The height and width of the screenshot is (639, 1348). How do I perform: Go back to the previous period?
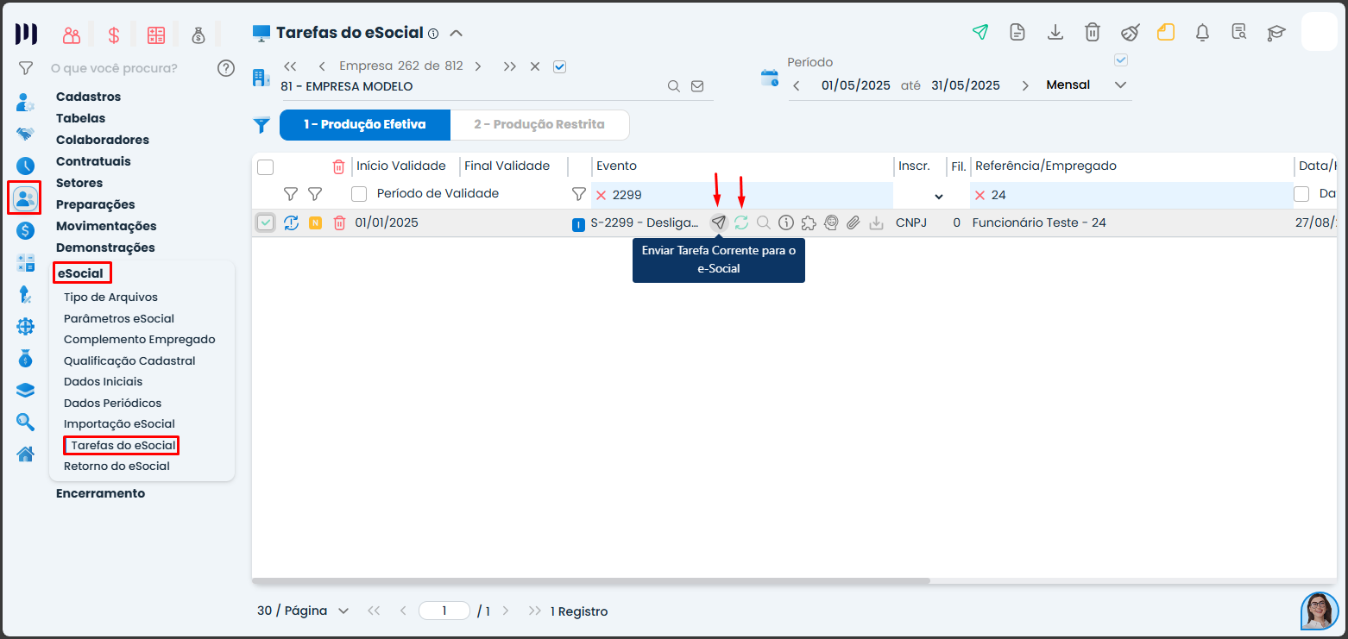[797, 85]
